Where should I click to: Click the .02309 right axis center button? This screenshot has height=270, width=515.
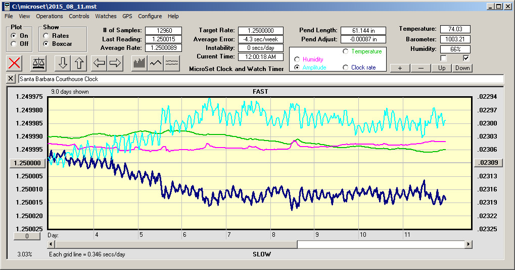[488, 163]
